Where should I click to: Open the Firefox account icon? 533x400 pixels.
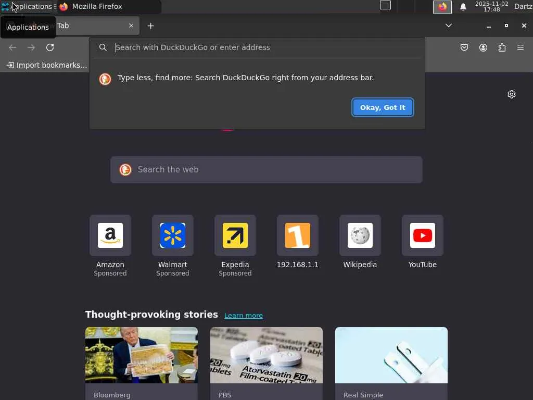point(483,47)
